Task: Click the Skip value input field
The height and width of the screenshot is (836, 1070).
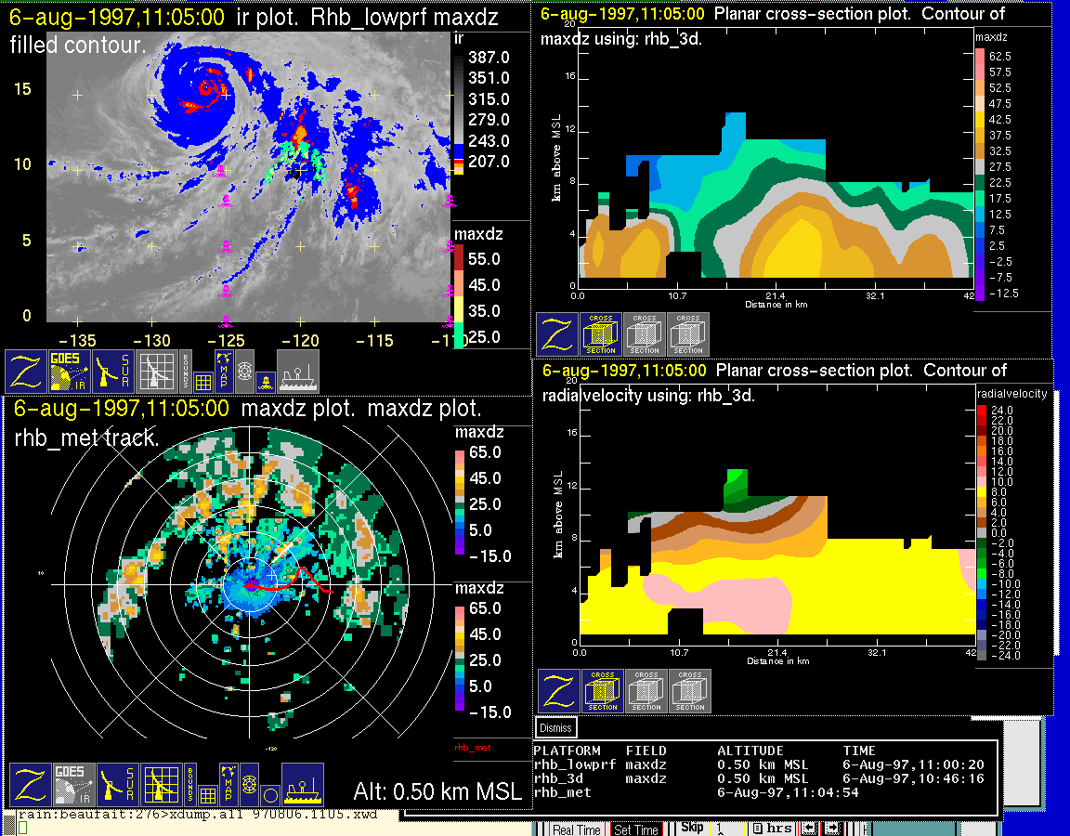Action: point(727,828)
